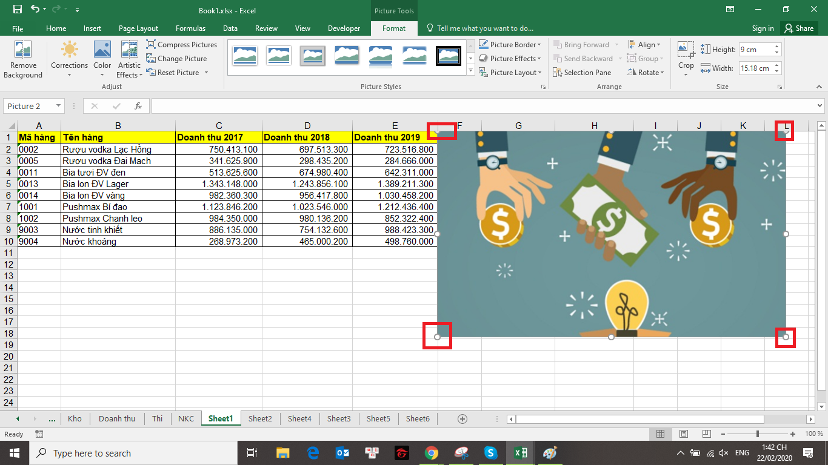Viewport: 828px width, 465px height.
Task: Expand the Picture Border dropdown
Action: (x=539, y=45)
